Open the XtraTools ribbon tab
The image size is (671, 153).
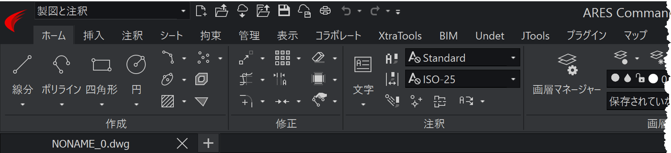pyautogui.click(x=400, y=36)
